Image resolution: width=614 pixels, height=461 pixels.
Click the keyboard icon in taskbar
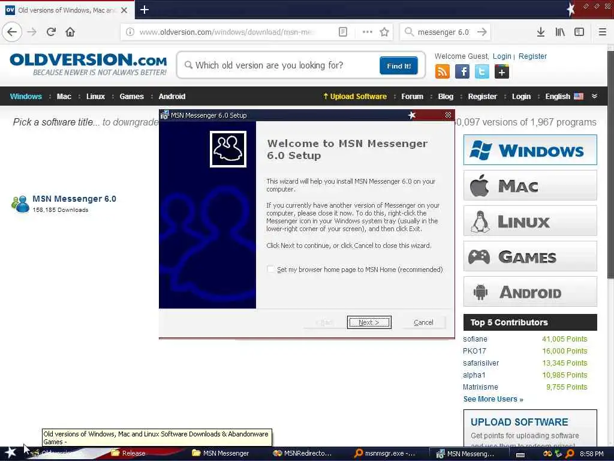tap(520, 454)
